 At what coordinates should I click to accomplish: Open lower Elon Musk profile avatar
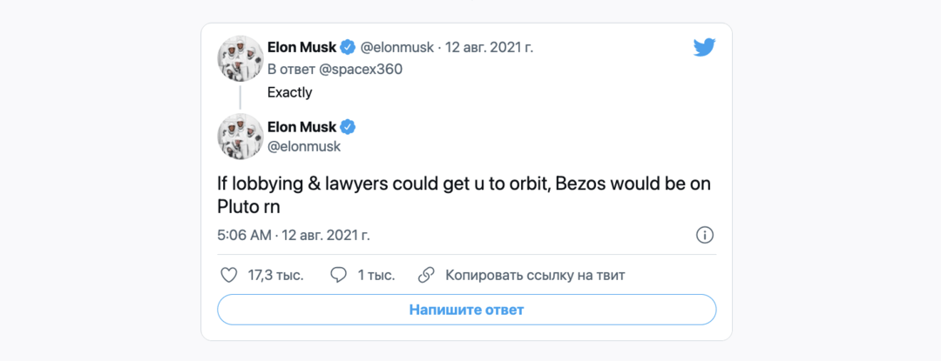point(240,137)
